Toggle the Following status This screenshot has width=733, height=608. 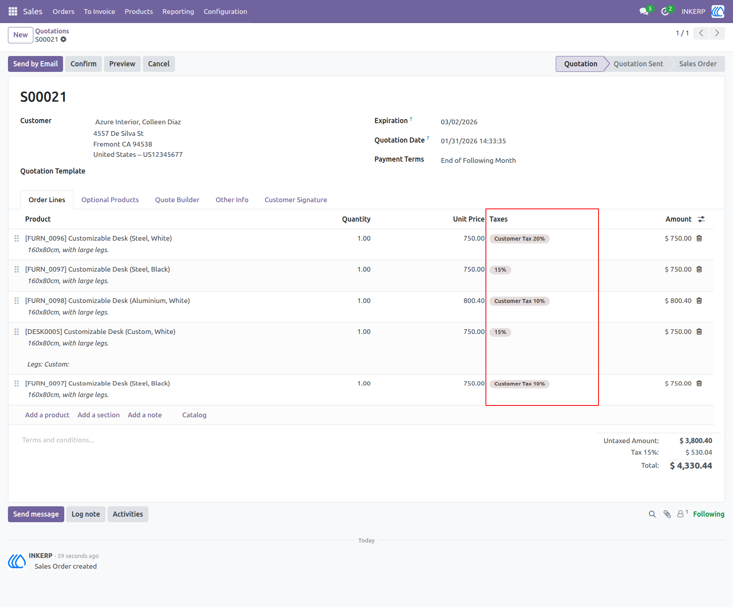pos(709,514)
